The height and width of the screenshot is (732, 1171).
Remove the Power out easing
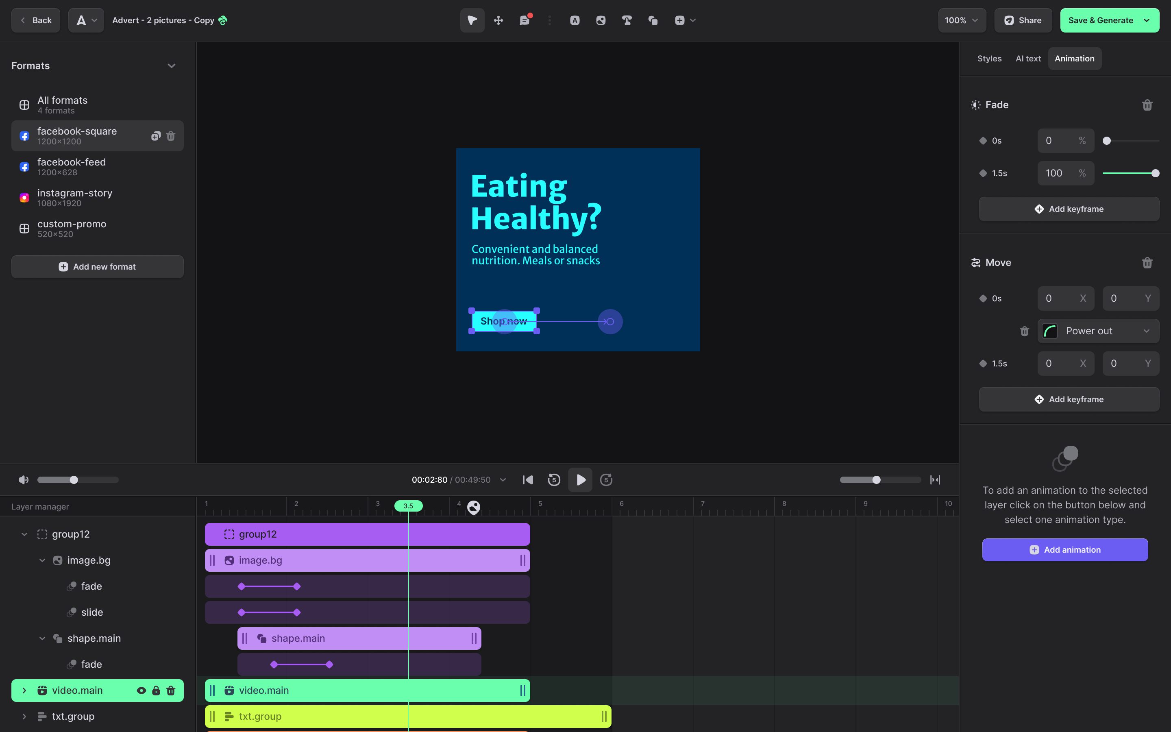click(1024, 331)
